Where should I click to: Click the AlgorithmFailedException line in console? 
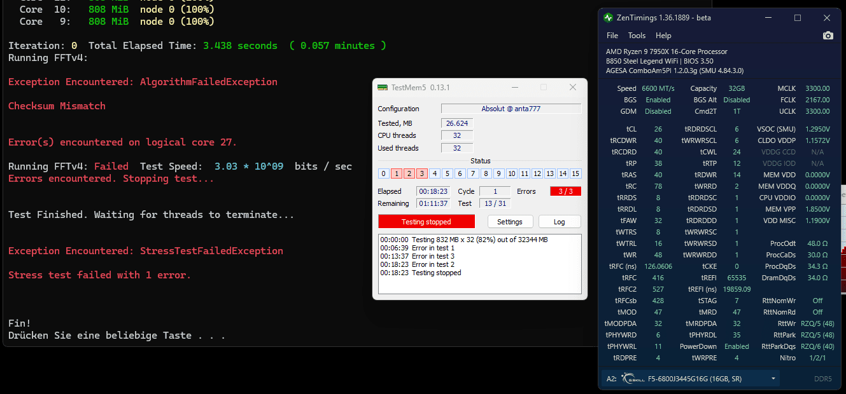(x=143, y=82)
